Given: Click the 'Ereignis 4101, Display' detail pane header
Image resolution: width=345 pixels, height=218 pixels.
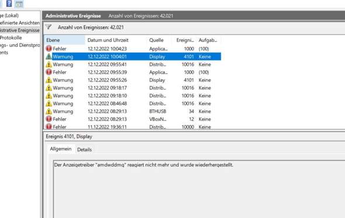Looking at the screenshot, I should coord(69,137).
